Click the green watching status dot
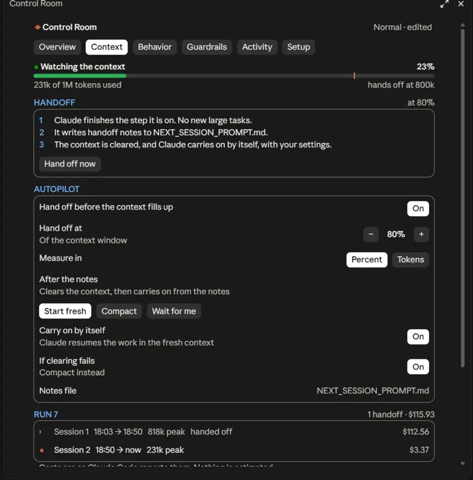Viewport: 473px width, 480px height. point(36,67)
